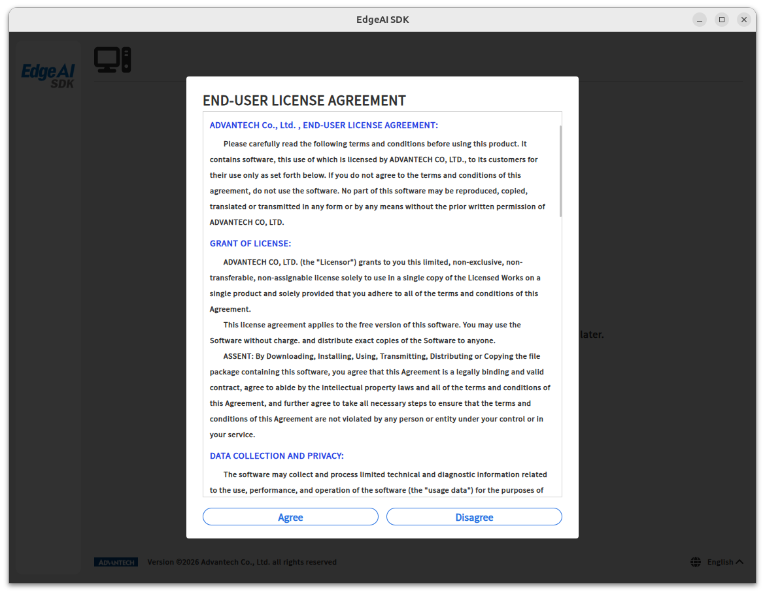765x594 pixels.
Task: Close the EdgeAI SDK window
Action: click(743, 20)
